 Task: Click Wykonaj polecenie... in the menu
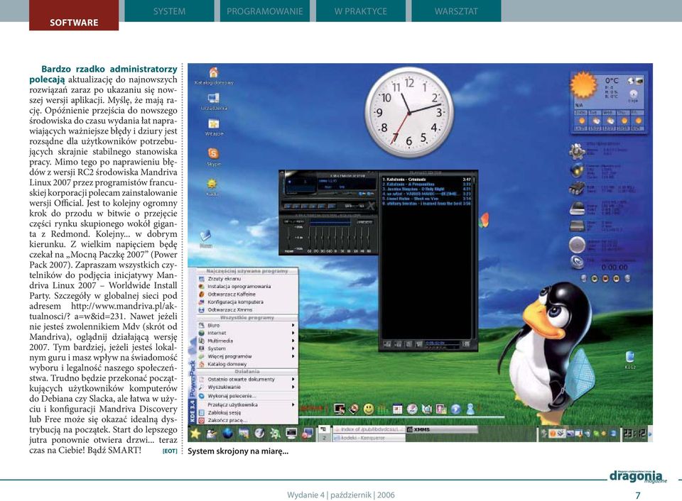tap(247, 396)
